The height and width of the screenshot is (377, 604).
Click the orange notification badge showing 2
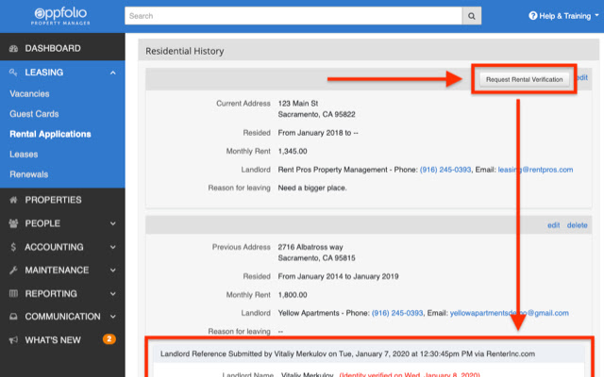click(x=109, y=339)
